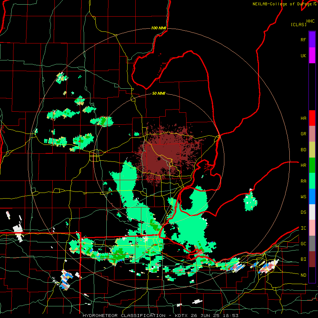Screen dimensions: 318x318
Task: Click the GR legend label
Action: click(x=303, y=134)
